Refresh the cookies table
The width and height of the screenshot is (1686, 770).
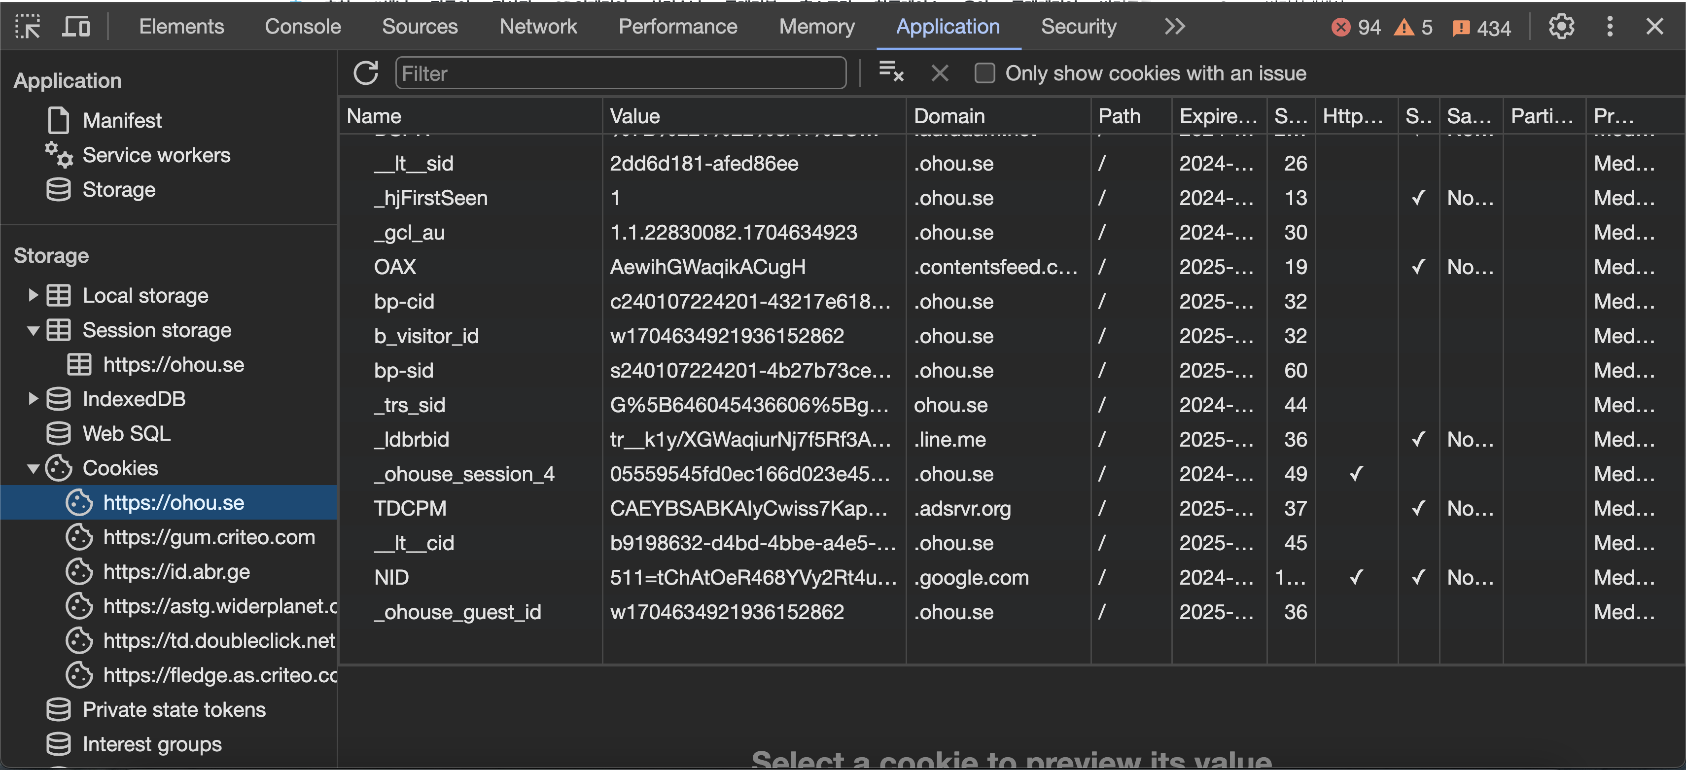point(366,73)
